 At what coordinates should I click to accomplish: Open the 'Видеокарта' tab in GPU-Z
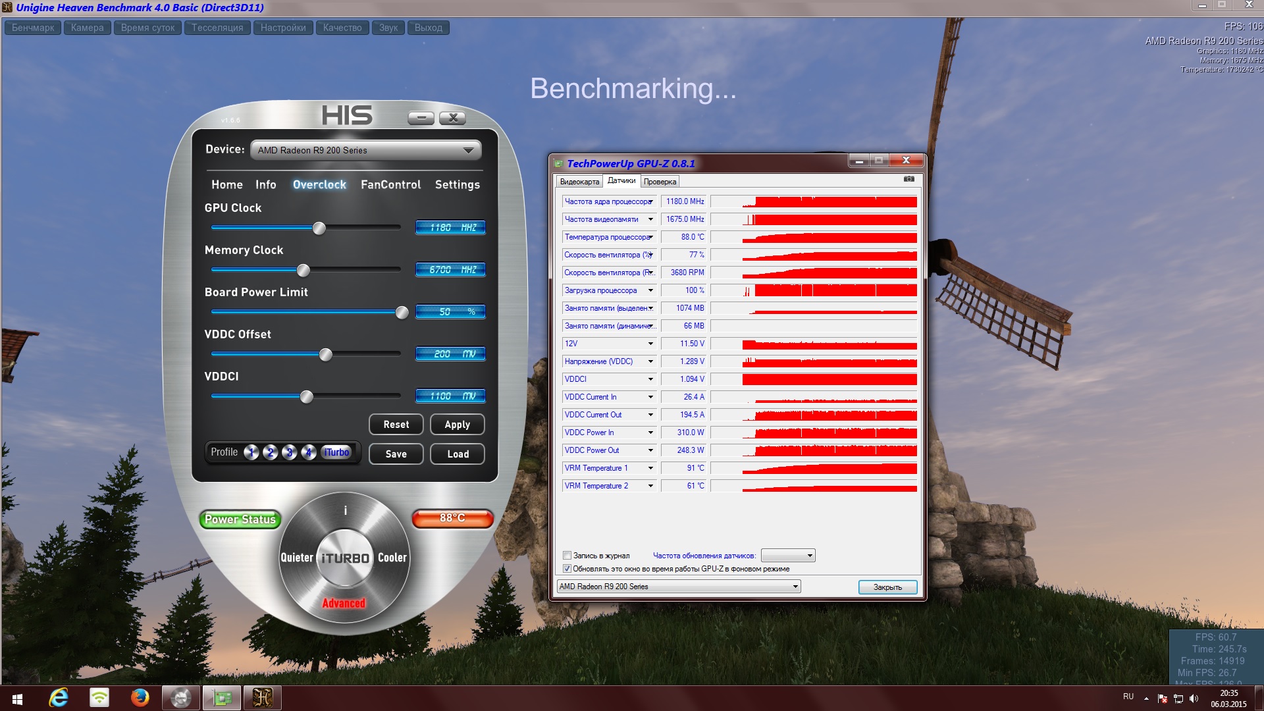click(579, 182)
